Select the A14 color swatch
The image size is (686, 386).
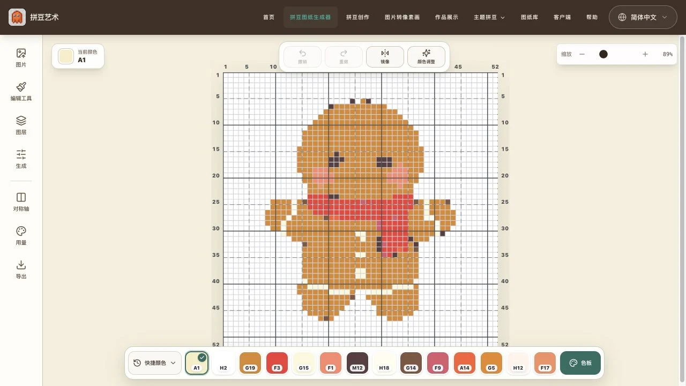pos(465,363)
